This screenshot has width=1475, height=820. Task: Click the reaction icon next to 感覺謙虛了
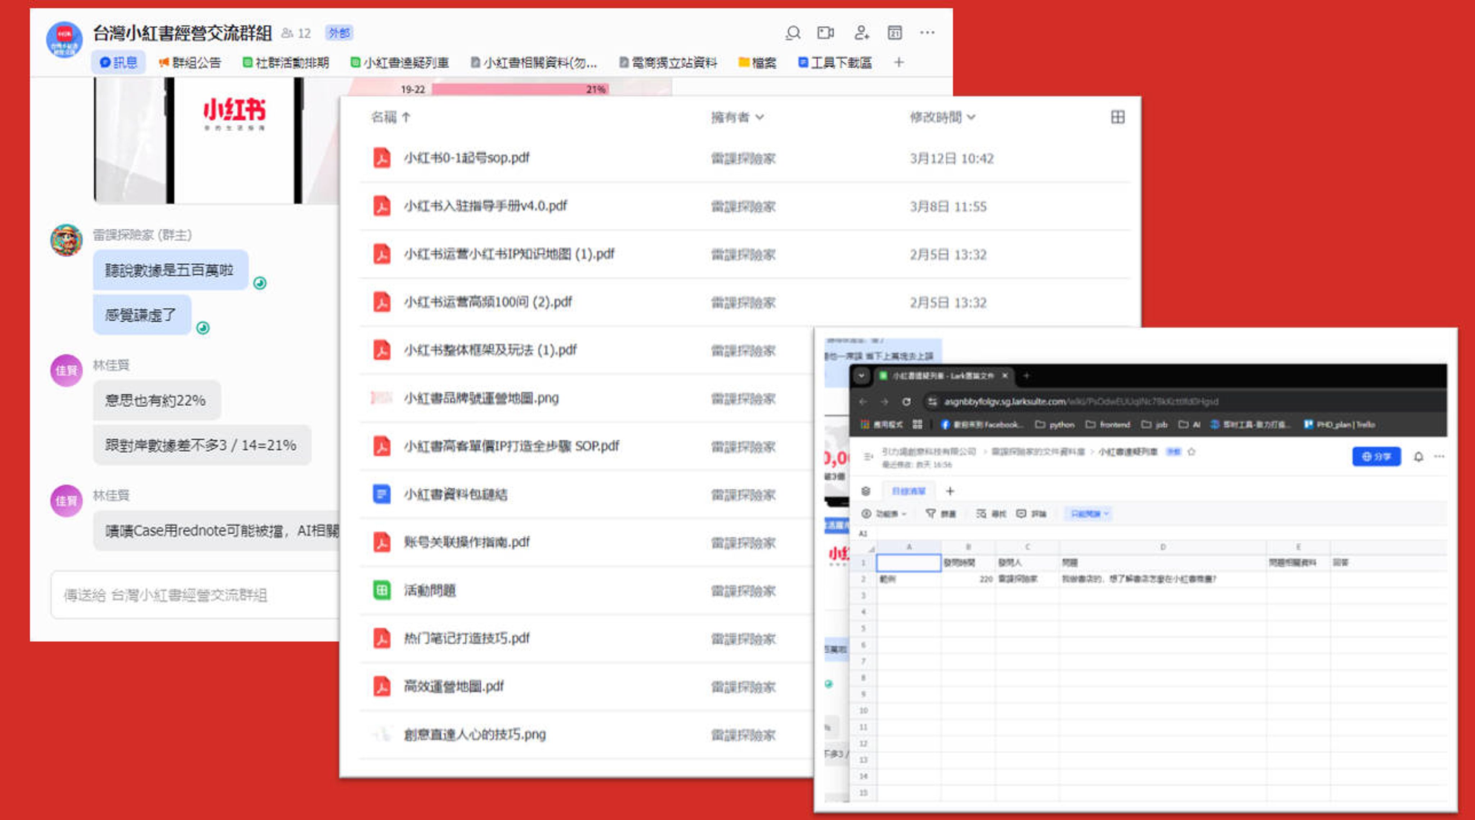coord(203,328)
